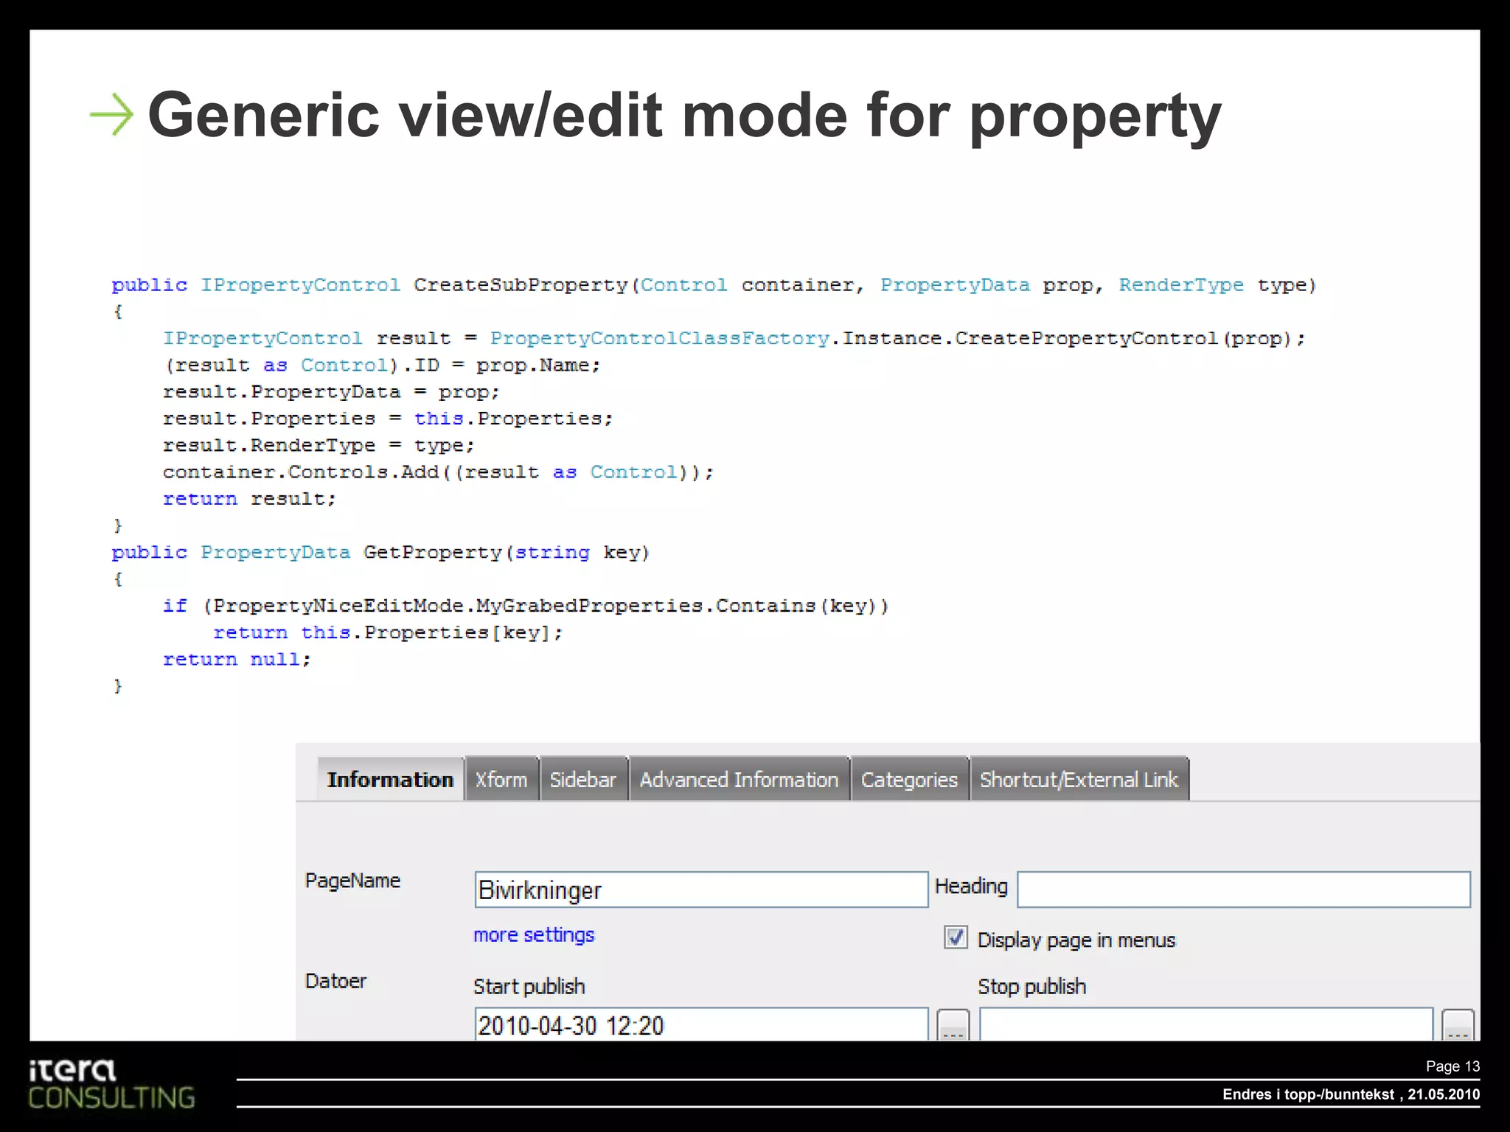
Task: Click the green arrow beside the title
Action: [x=111, y=115]
